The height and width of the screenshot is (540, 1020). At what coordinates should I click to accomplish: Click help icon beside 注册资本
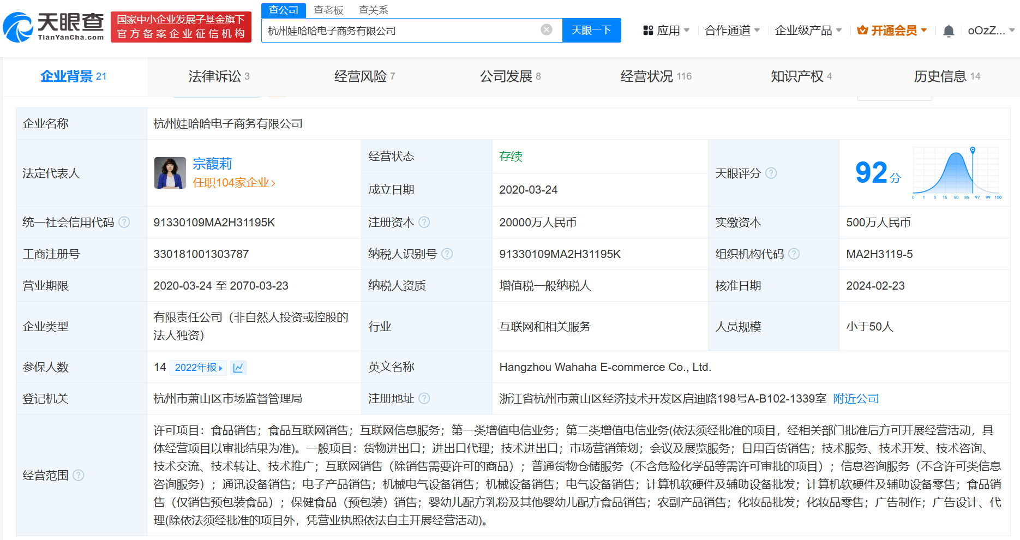tap(424, 222)
